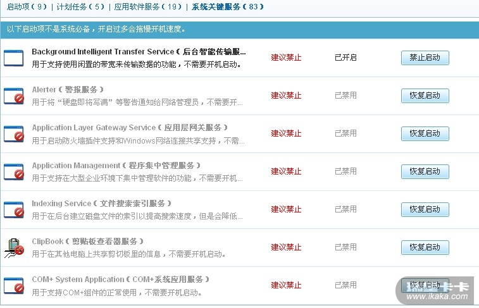Click 建议禁止 in Indexing Service row

click(x=286, y=209)
